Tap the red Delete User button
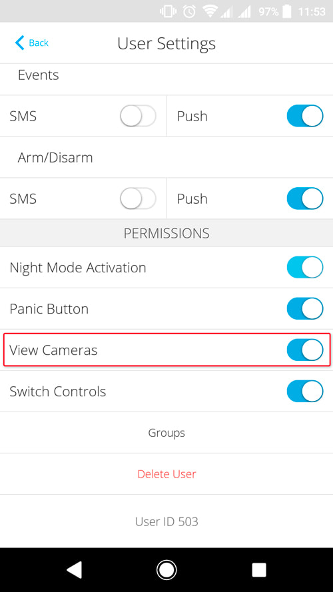This screenshot has width=333, height=592. click(166, 474)
